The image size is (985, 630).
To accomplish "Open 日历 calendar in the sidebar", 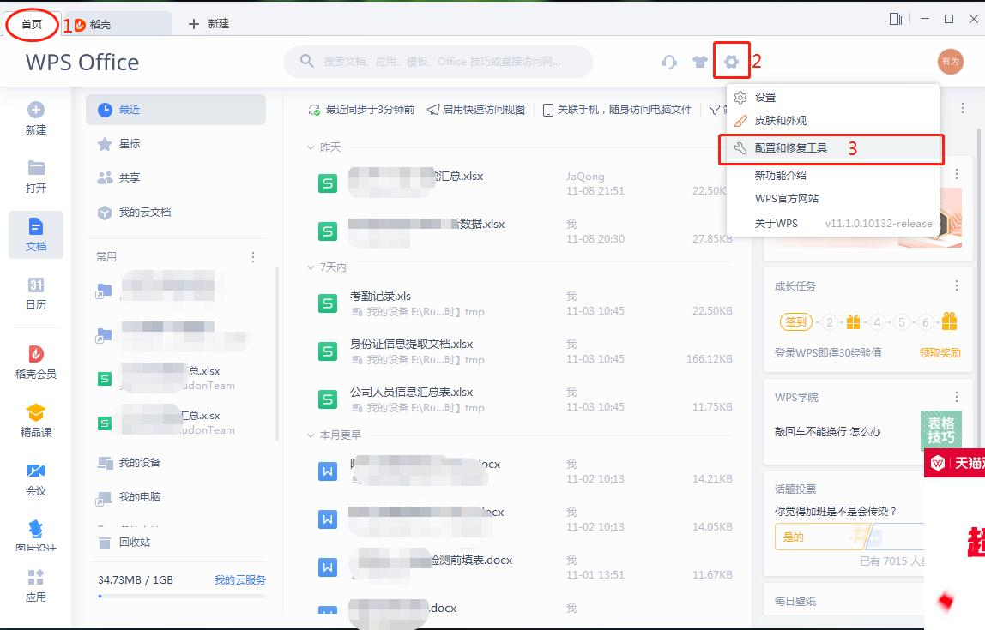I will point(36,293).
